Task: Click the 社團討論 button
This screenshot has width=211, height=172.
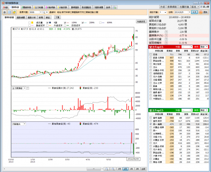Action: tap(184, 7)
